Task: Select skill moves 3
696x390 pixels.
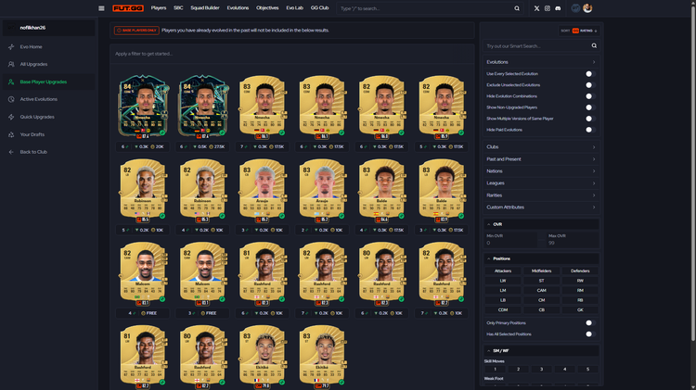Action: coord(542,369)
